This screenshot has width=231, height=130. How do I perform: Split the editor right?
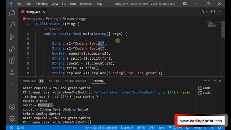[x=213, y=12]
